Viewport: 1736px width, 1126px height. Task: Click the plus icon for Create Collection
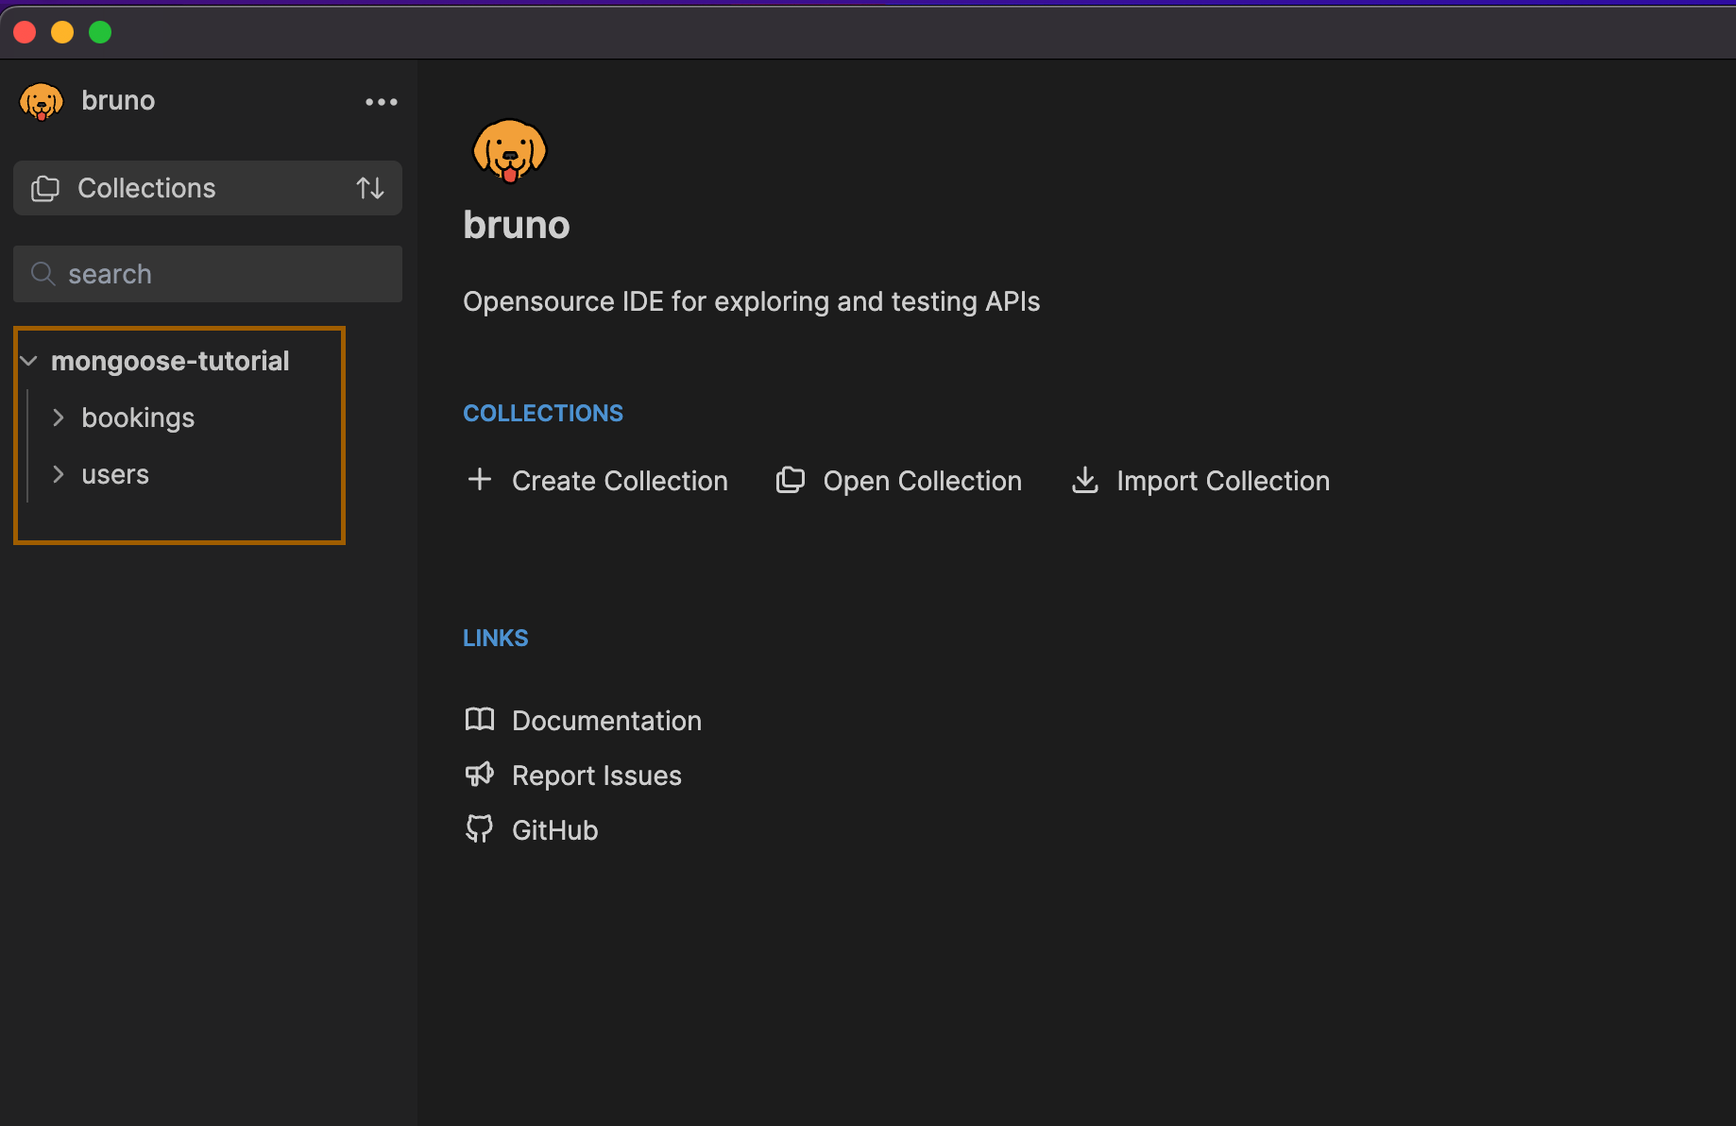tap(480, 479)
